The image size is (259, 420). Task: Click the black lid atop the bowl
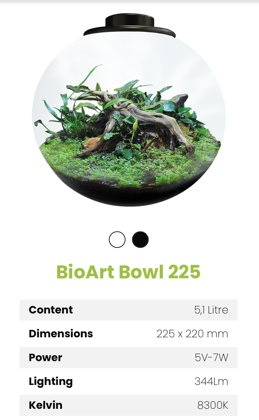130,26
